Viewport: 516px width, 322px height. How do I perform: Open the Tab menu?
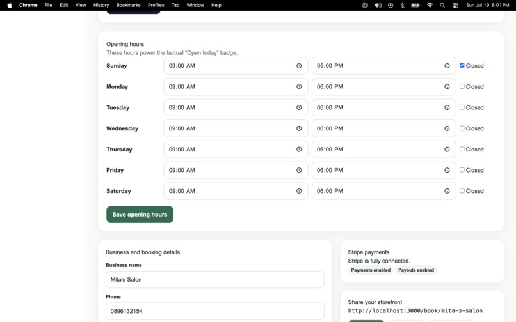point(175,5)
